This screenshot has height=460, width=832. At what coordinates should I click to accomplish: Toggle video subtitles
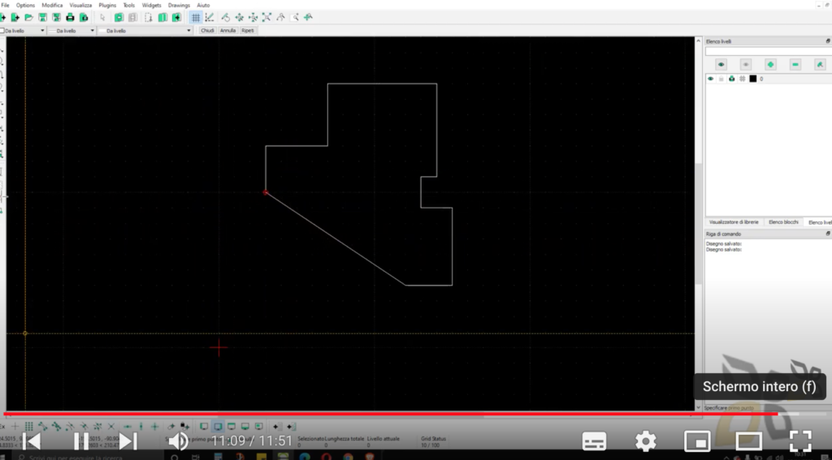[x=594, y=441]
